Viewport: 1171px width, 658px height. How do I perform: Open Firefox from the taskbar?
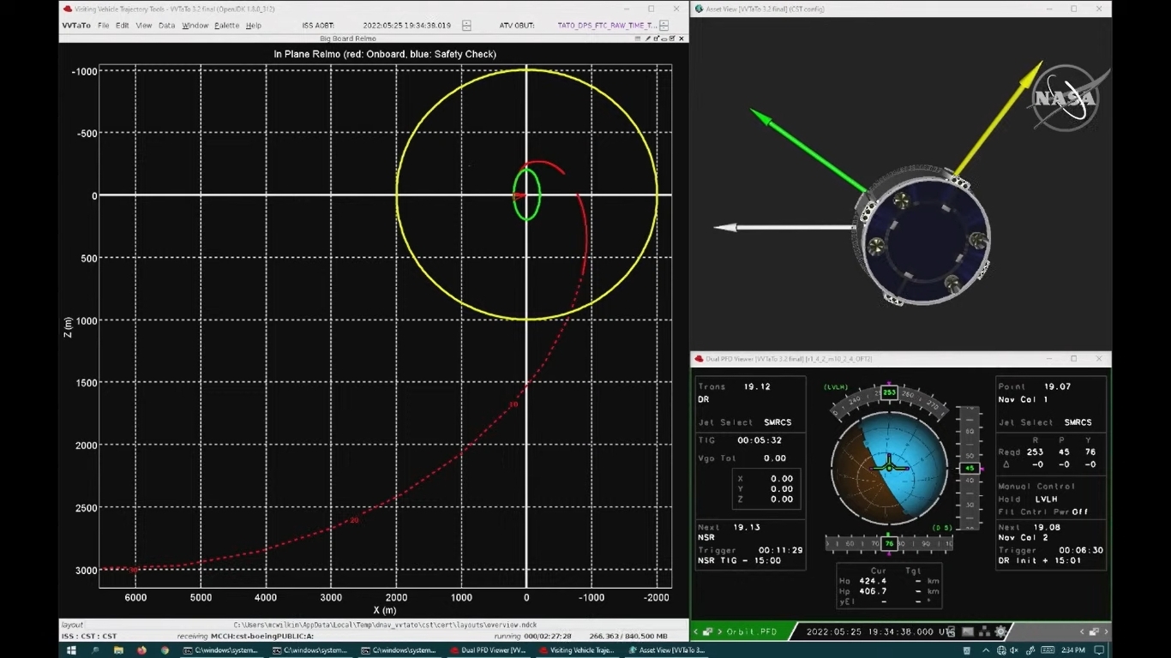point(141,650)
